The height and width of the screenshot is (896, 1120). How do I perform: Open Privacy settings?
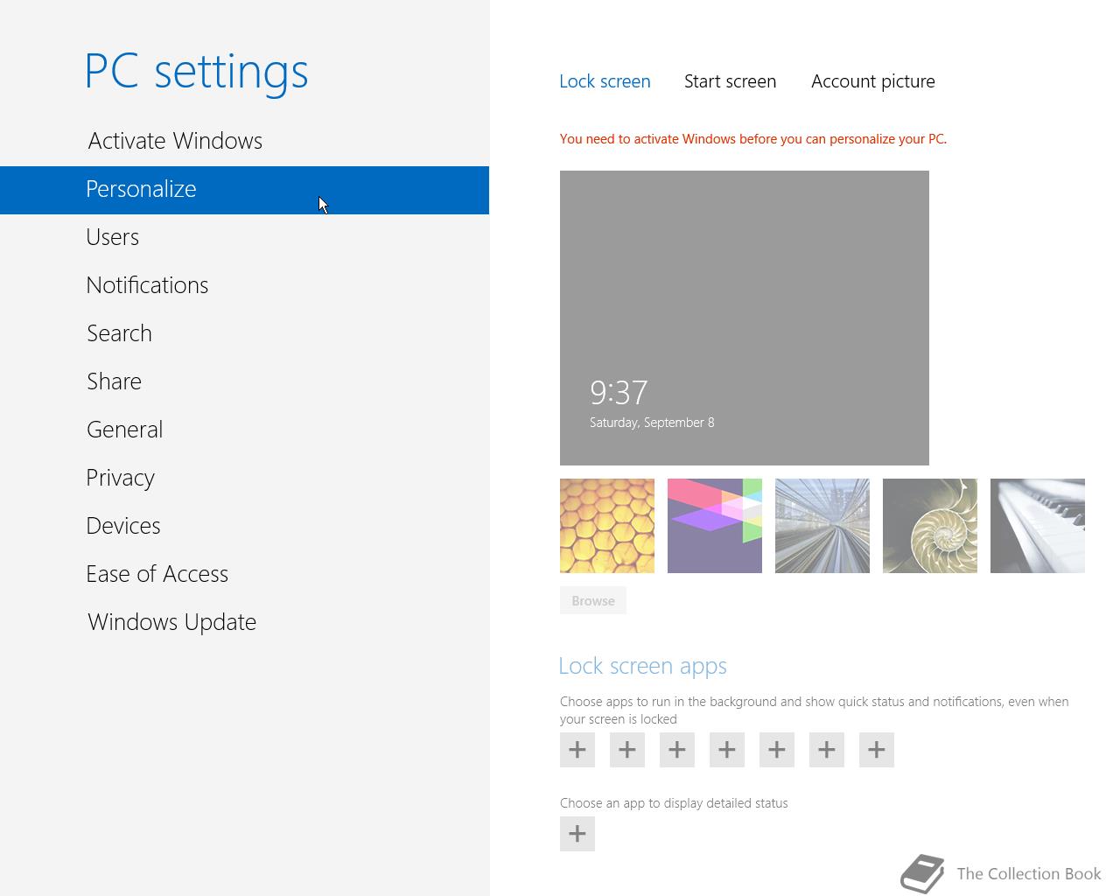coord(244,478)
